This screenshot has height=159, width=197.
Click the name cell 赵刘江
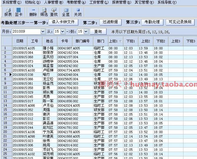pos(50,128)
